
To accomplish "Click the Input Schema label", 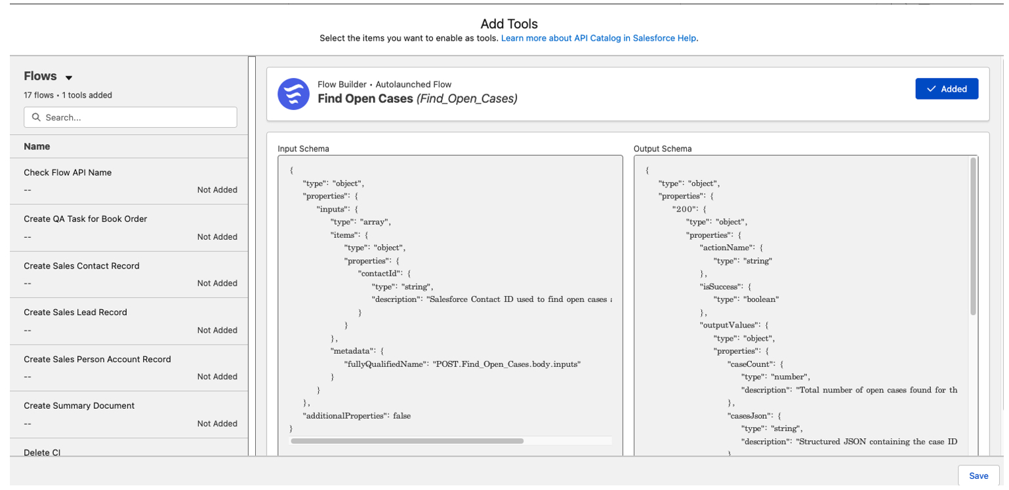I will [x=303, y=149].
